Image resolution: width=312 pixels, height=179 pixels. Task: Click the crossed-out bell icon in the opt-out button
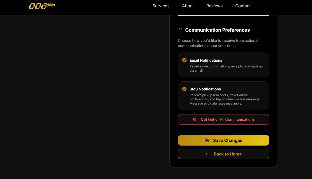coord(194,119)
